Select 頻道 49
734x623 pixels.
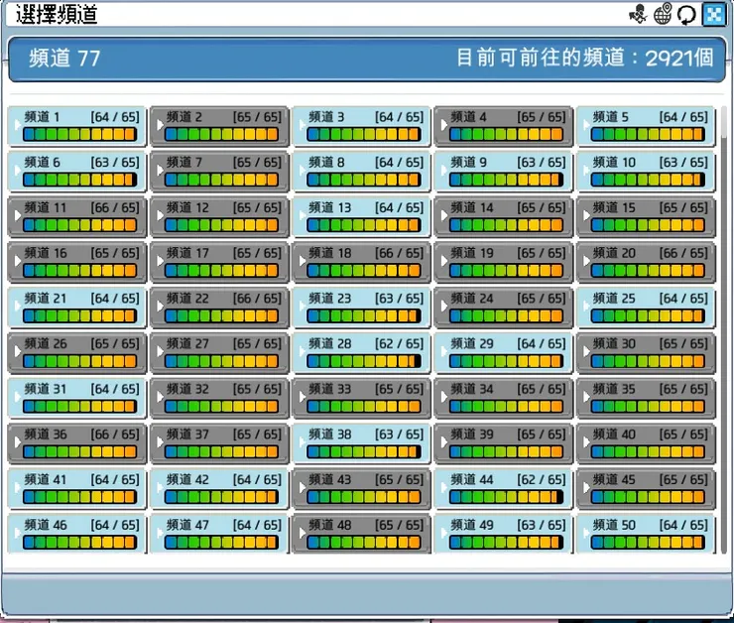tap(504, 534)
